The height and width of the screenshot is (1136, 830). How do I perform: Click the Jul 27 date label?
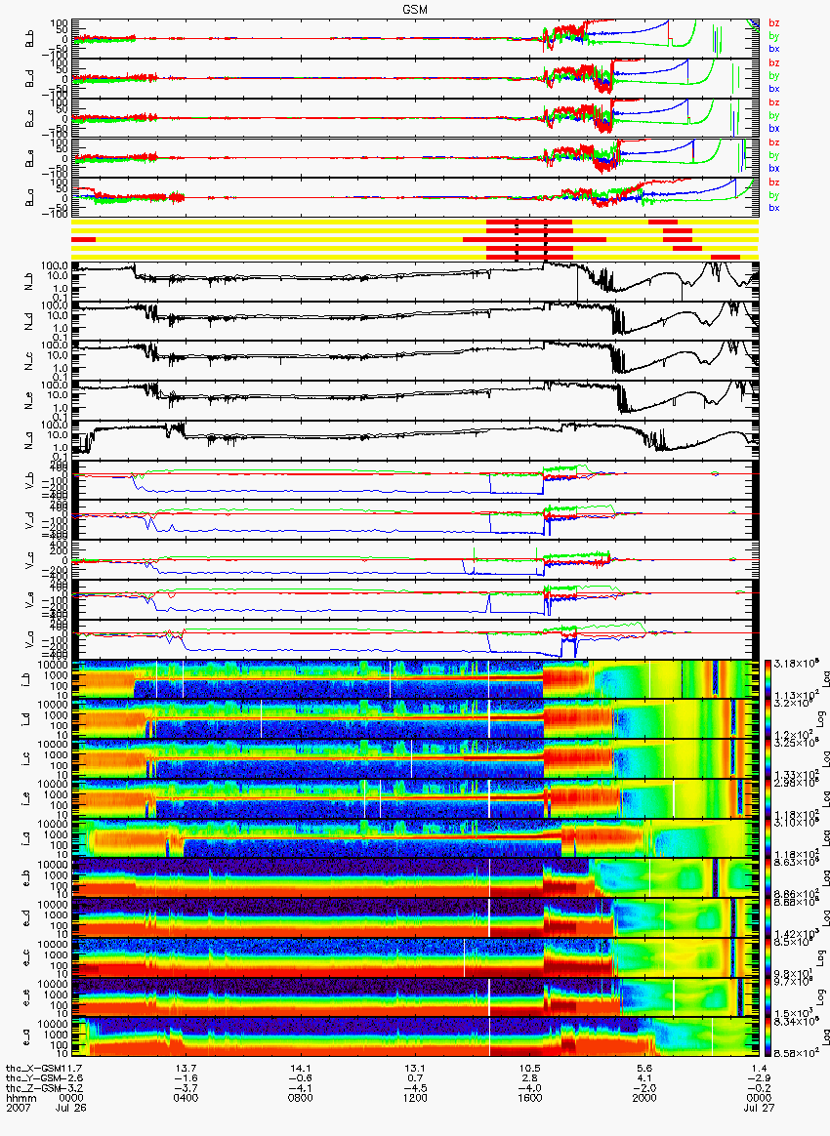click(759, 1109)
